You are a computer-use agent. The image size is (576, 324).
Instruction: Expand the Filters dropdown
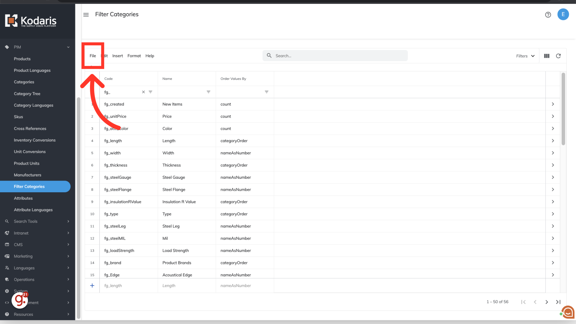(x=525, y=56)
